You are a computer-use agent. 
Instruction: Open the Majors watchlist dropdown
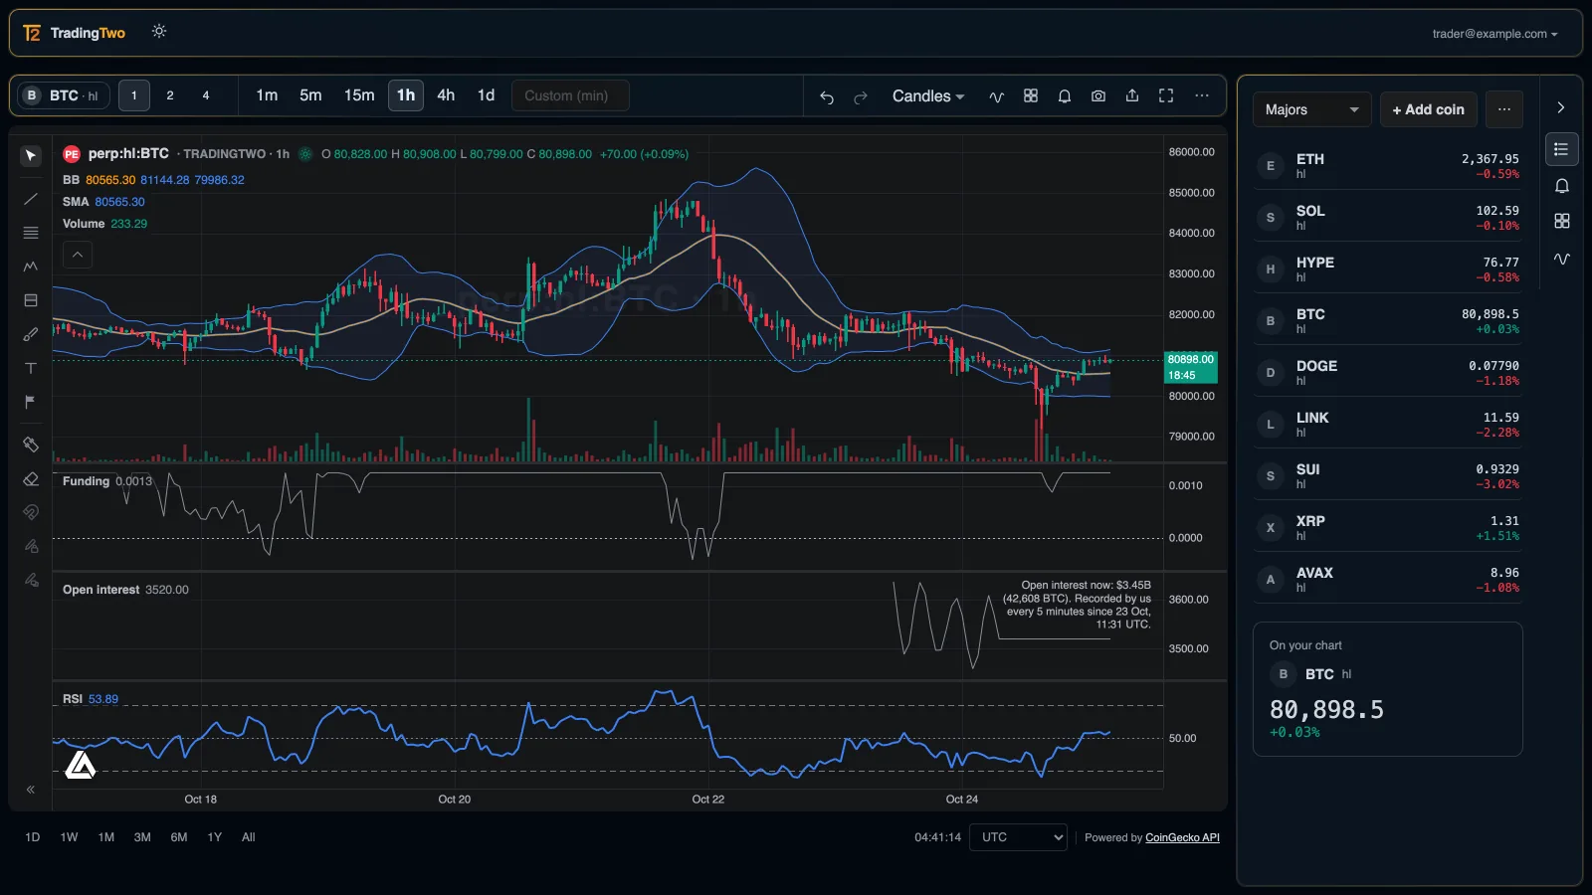point(1311,109)
